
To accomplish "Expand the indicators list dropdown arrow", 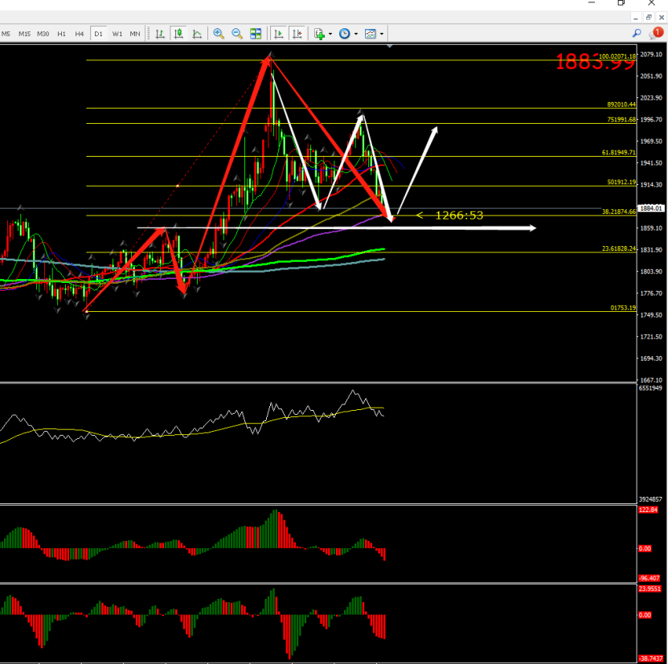I will point(330,34).
